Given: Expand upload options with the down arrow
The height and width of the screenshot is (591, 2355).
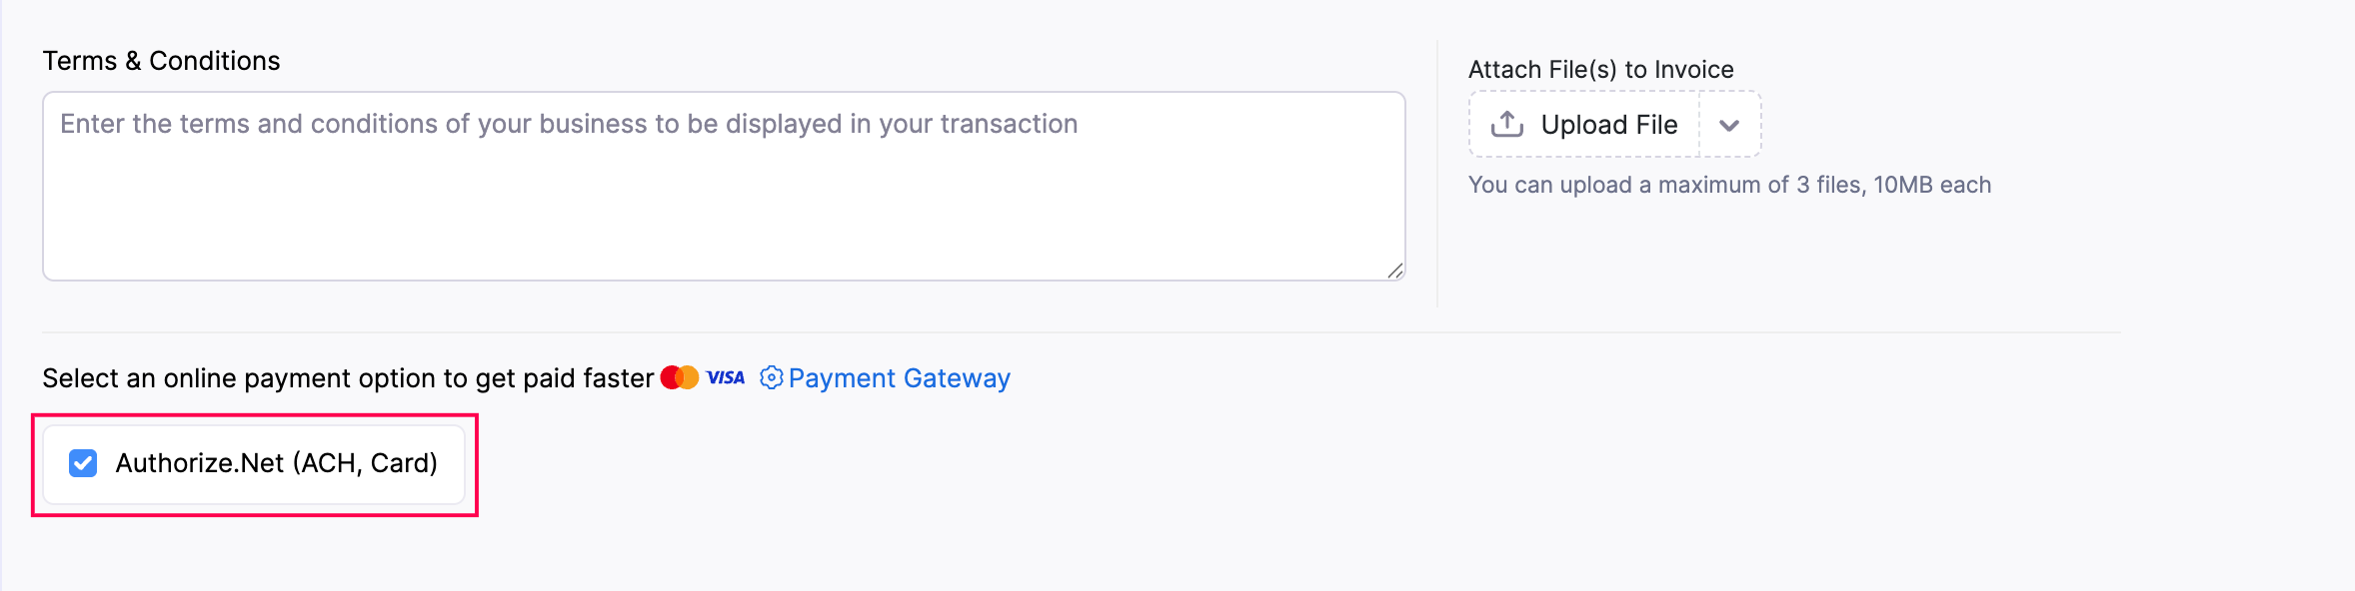Looking at the screenshot, I should (x=1730, y=125).
